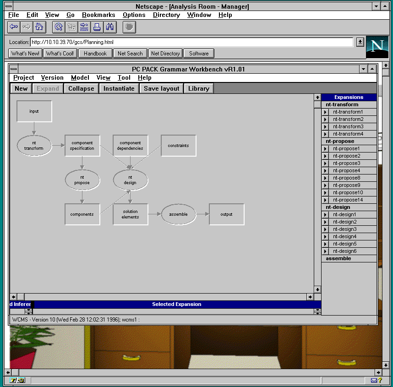Click the Home icon in browser toolbar
The height and width of the screenshot is (387, 393).
click(x=39, y=27)
